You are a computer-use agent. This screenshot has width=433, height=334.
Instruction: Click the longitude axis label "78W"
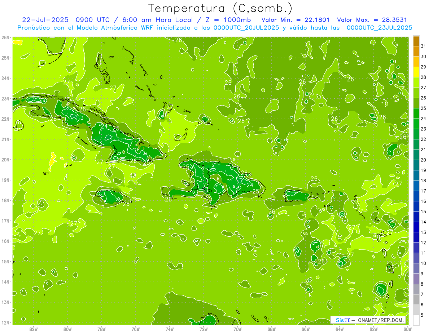pyautogui.click(x=101, y=329)
